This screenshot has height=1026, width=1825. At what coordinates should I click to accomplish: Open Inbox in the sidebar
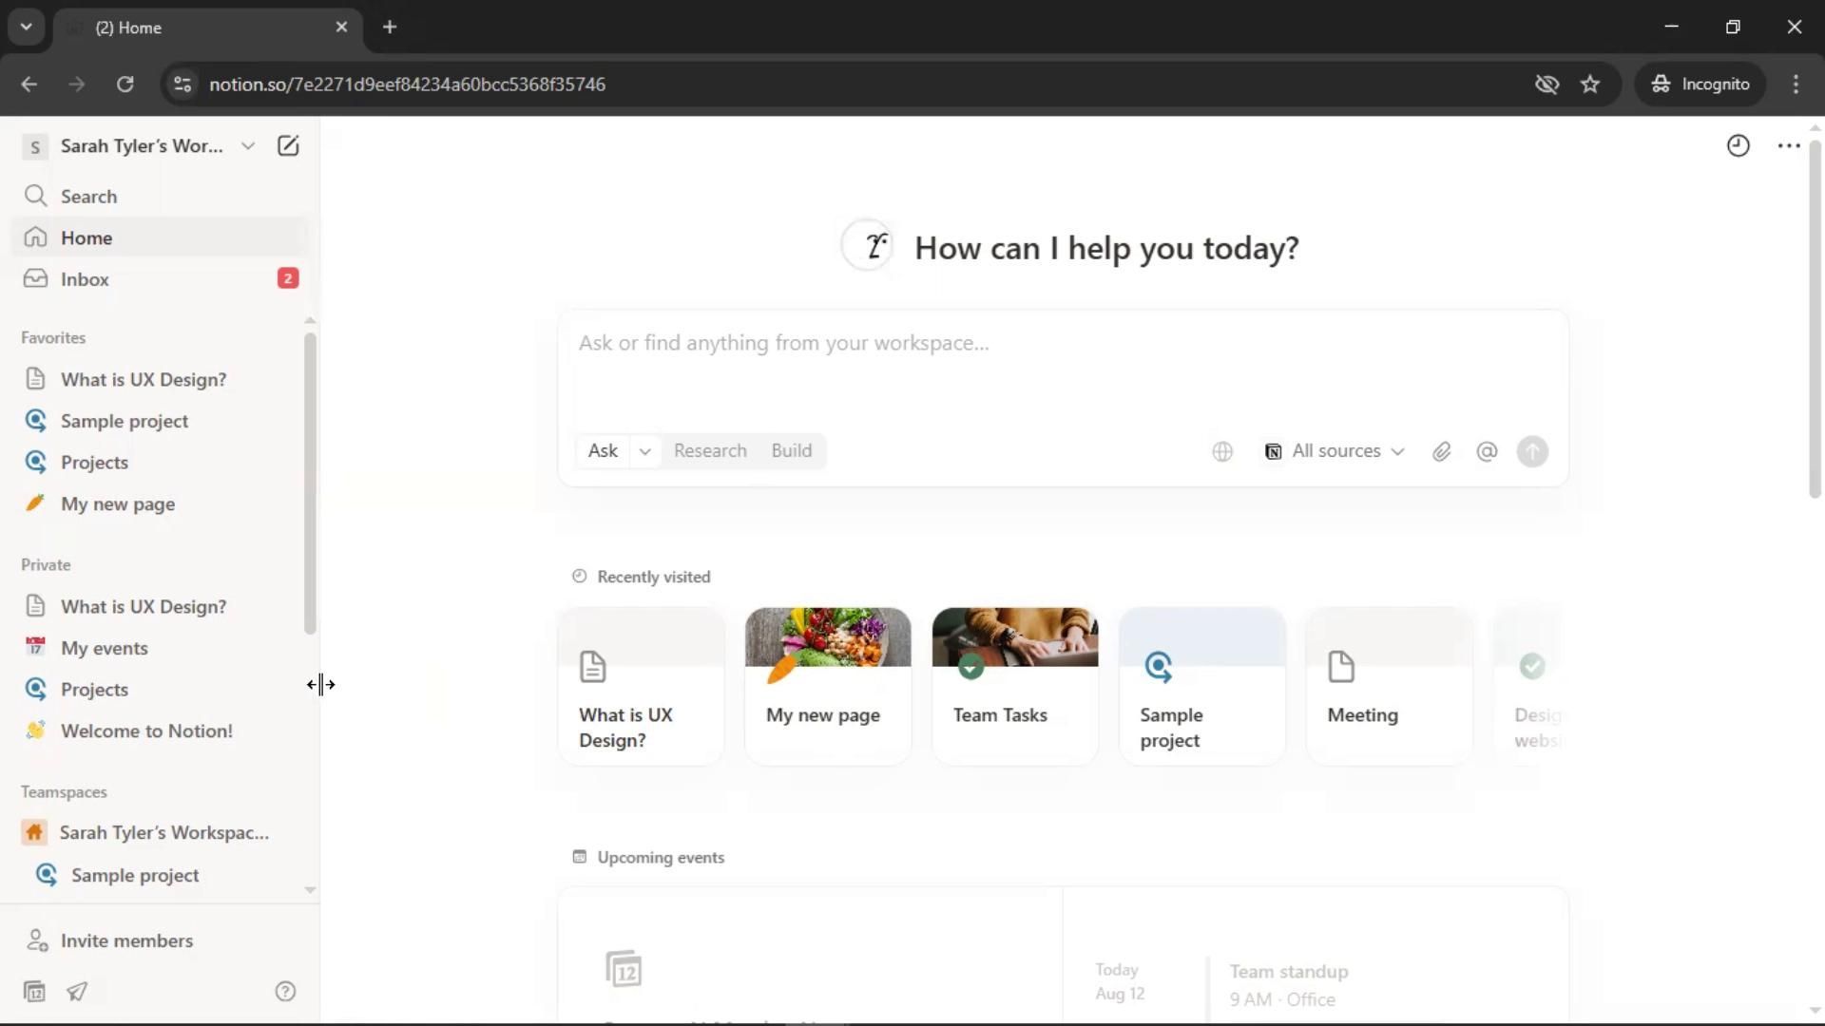[x=85, y=279]
